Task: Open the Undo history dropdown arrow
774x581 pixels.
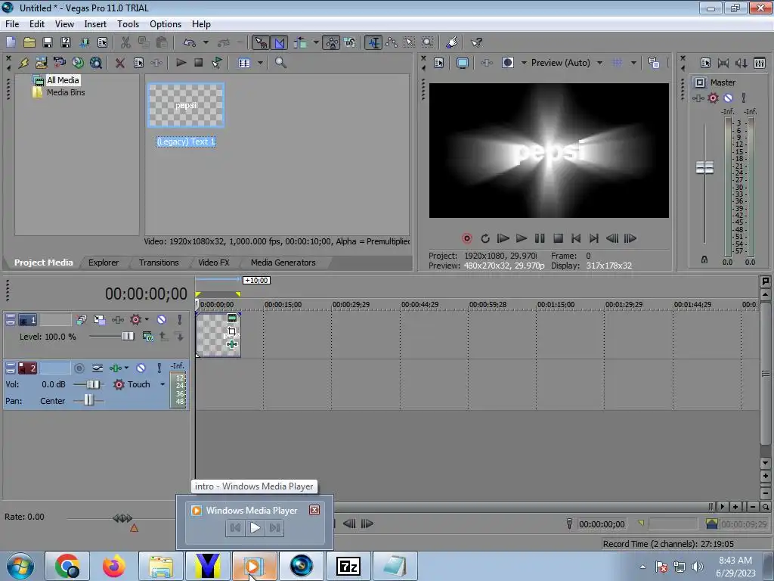Action: pos(206,42)
